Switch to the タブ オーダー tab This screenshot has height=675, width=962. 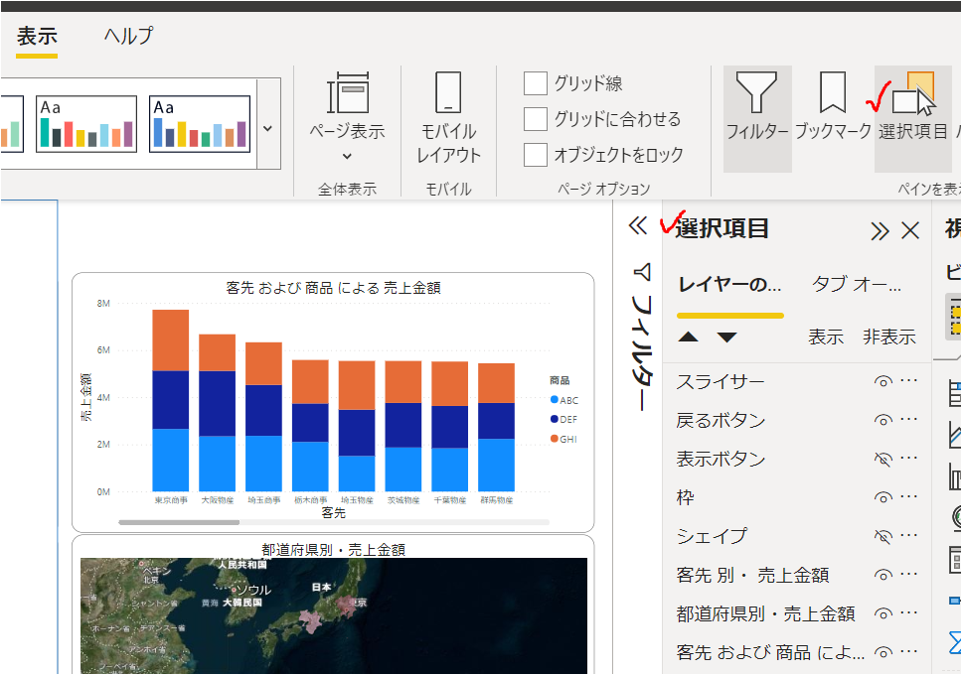coord(857,285)
